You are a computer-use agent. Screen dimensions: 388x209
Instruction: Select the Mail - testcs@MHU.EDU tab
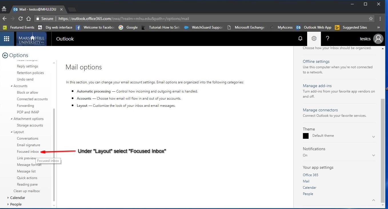[37, 9]
